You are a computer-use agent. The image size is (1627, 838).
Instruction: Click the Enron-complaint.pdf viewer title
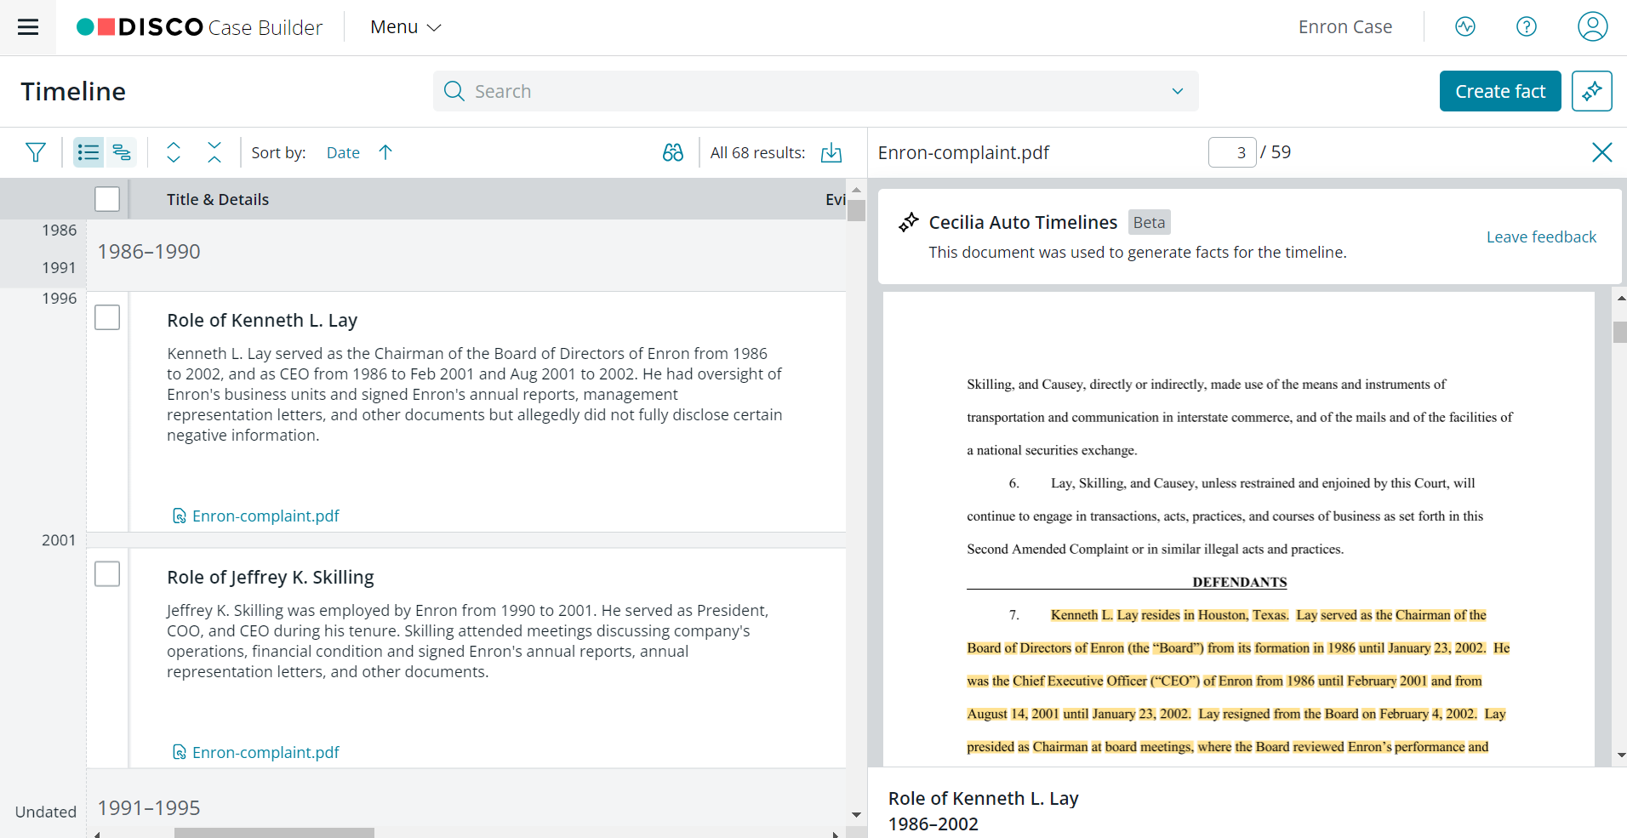coord(963,152)
